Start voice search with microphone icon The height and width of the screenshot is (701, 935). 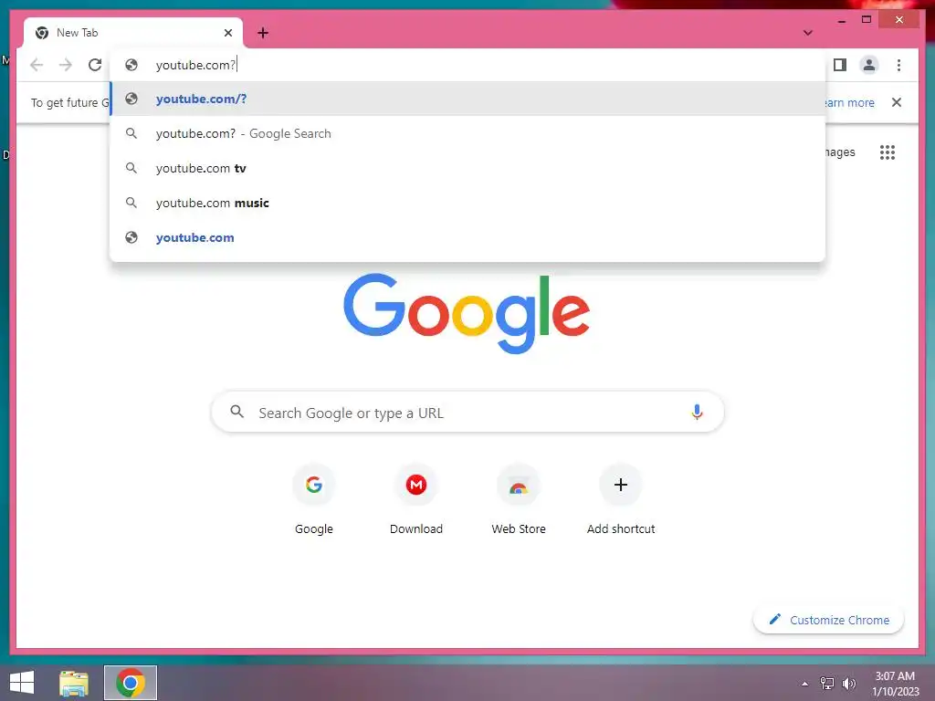tap(697, 412)
